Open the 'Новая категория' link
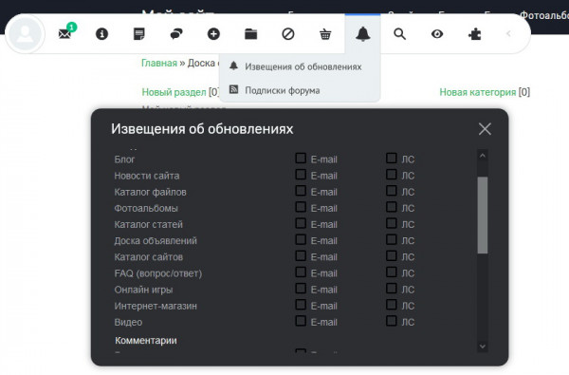569x375 pixels. tap(478, 92)
